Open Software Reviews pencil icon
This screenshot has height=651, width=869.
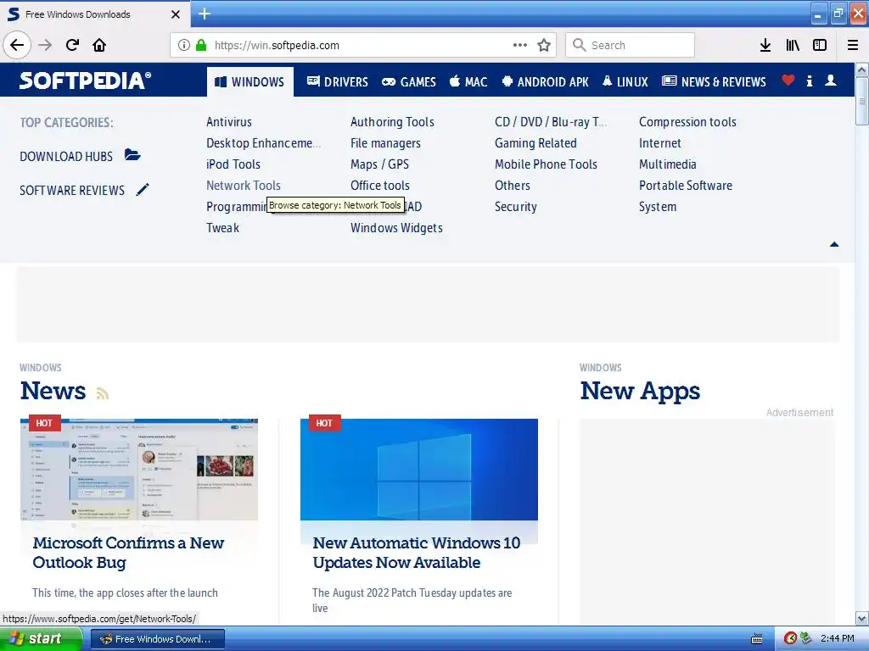click(143, 189)
